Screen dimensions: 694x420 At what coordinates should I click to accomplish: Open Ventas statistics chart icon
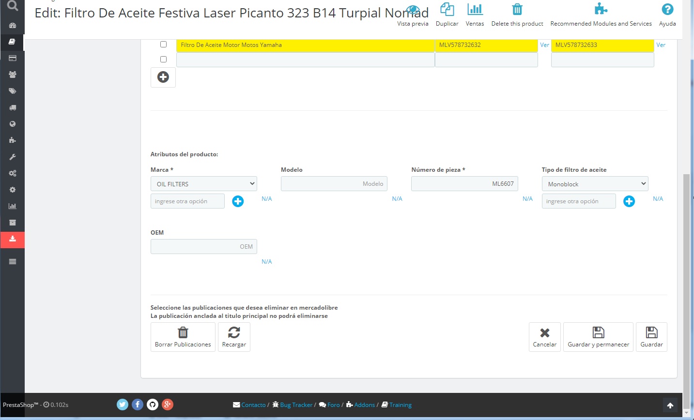tap(475, 10)
